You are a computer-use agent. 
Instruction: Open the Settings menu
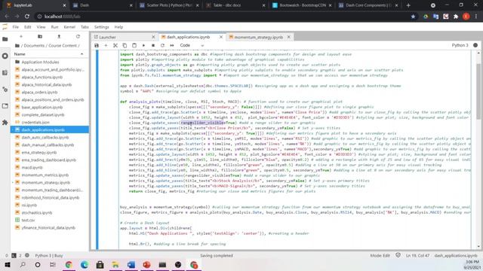(x=102, y=27)
